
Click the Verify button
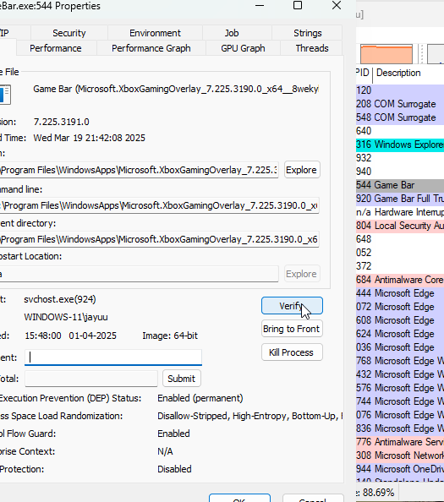pos(292,306)
